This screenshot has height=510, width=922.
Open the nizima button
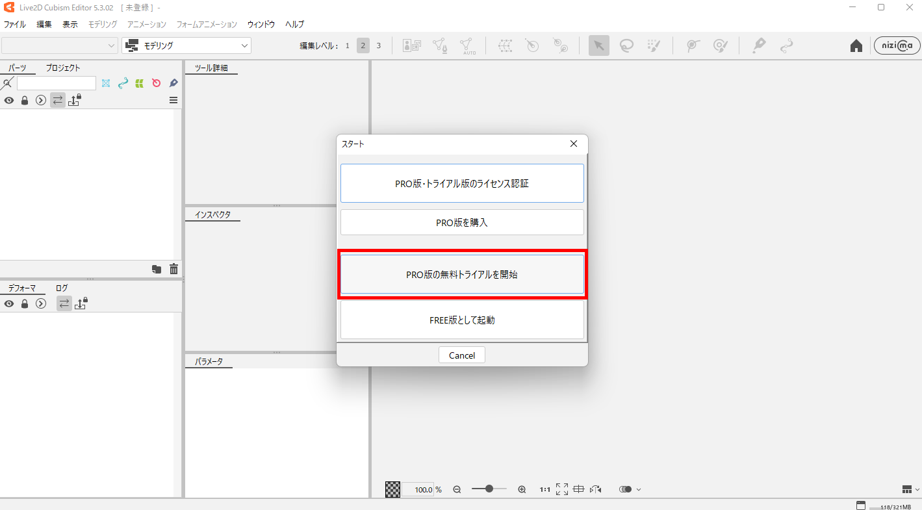point(897,45)
